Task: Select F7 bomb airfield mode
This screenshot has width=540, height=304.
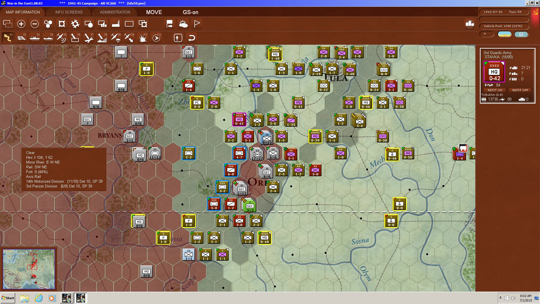Action: click(x=89, y=37)
